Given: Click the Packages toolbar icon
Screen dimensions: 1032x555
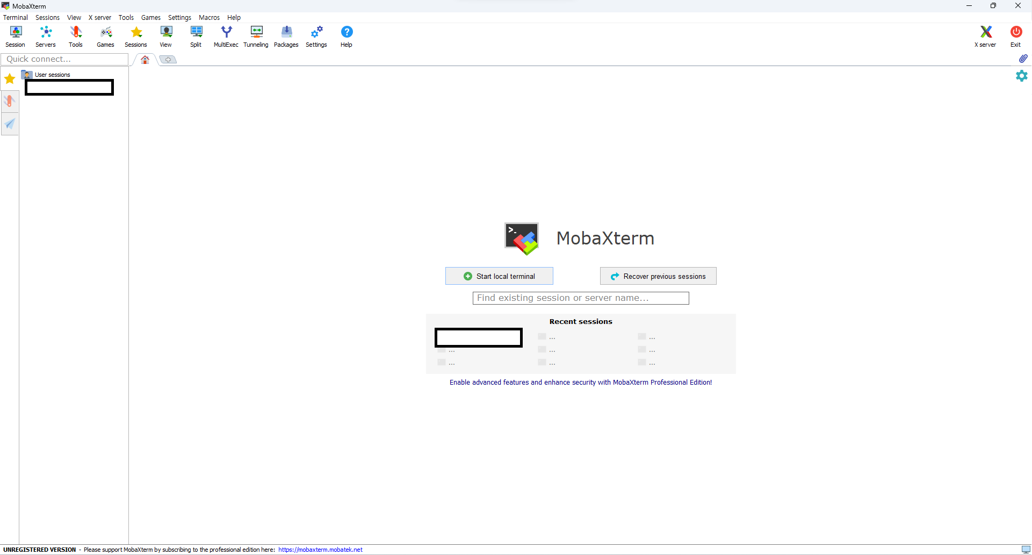Looking at the screenshot, I should pyautogui.click(x=286, y=37).
